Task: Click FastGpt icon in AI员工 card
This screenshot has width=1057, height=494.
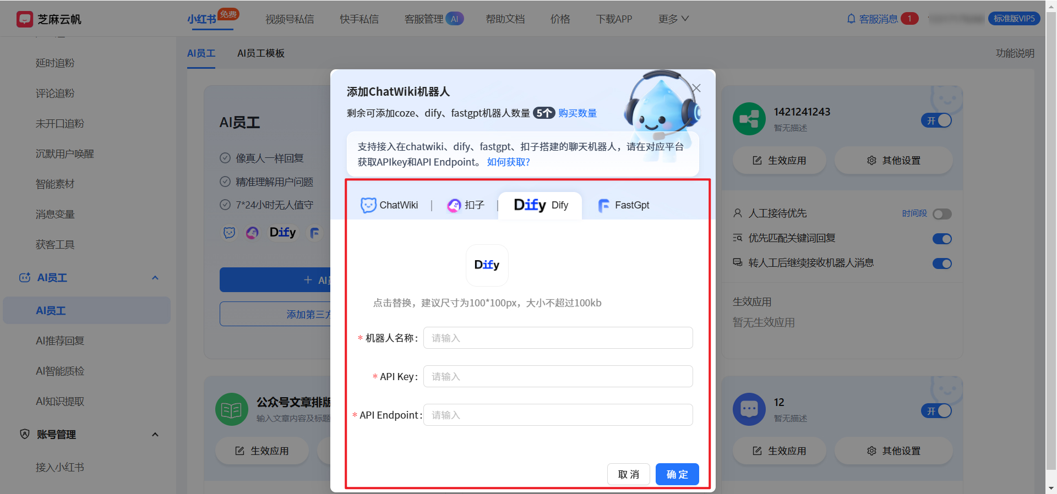Action: point(314,233)
